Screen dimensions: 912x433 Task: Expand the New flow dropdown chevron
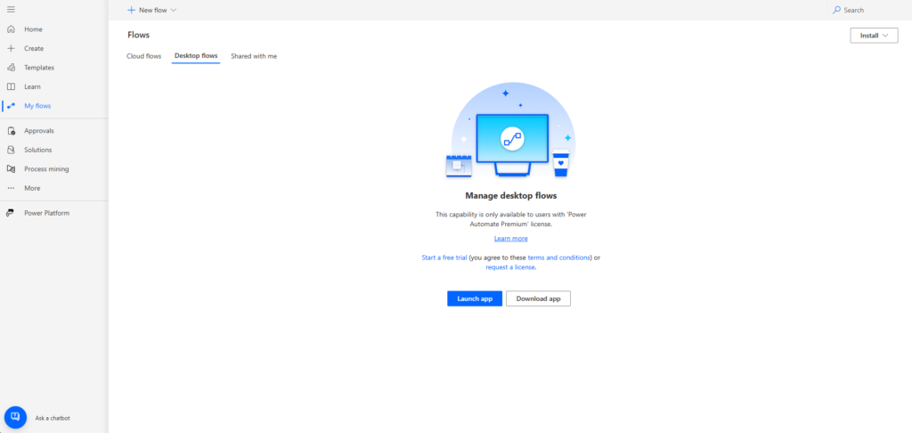174,11
